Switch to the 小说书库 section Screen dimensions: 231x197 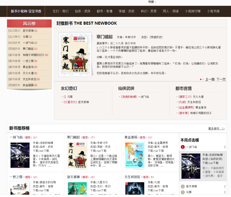point(213,11)
